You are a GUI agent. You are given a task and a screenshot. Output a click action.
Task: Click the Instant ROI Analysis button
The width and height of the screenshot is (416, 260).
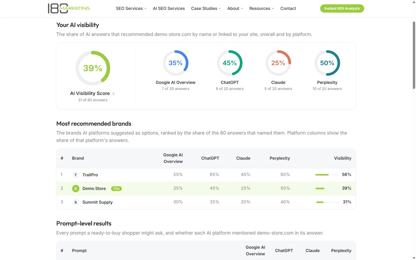click(342, 8)
